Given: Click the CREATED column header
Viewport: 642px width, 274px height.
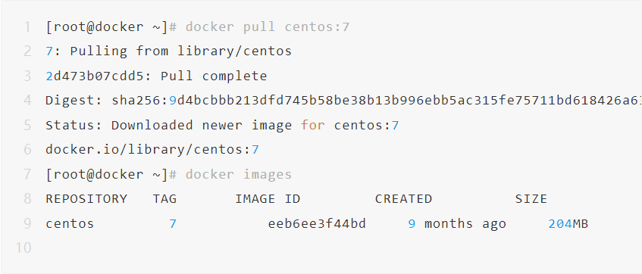Looking at the screenshot, I should pyautogui.click(x=403, y=199).
